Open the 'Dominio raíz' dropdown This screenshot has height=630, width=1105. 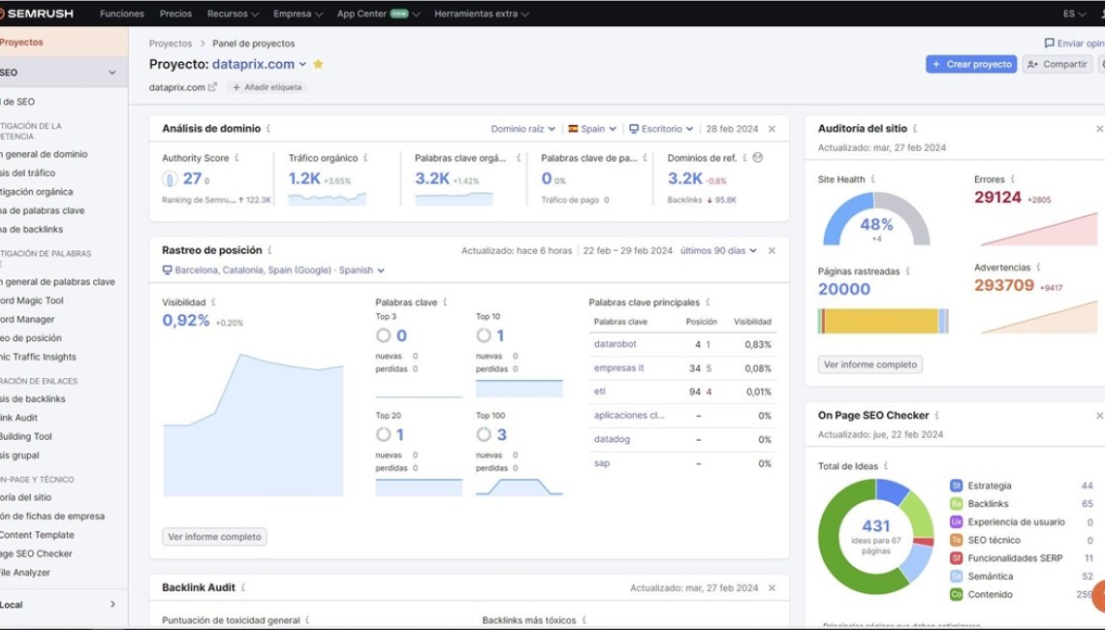[520, 128]
